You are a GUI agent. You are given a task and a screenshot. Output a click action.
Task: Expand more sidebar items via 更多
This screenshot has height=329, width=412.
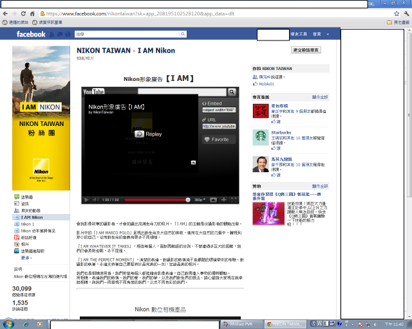coord(26,258)
